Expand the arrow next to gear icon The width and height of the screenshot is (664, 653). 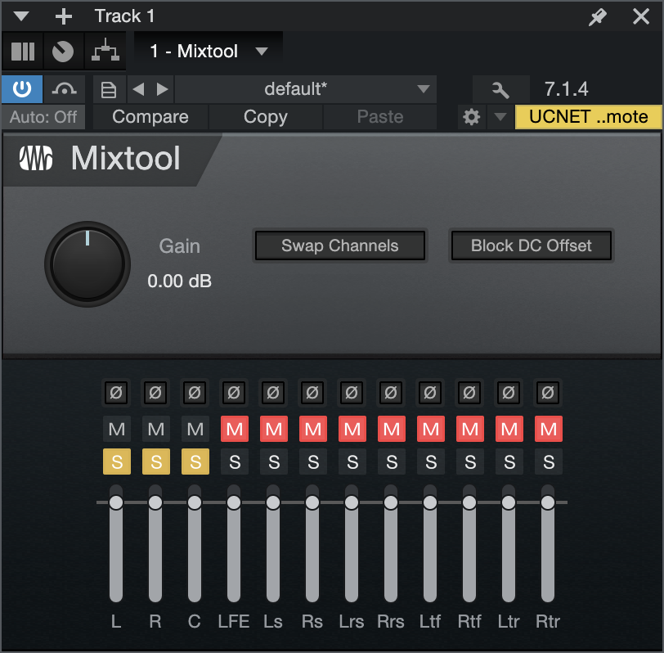pyautogui.click(x=500, y=116)
